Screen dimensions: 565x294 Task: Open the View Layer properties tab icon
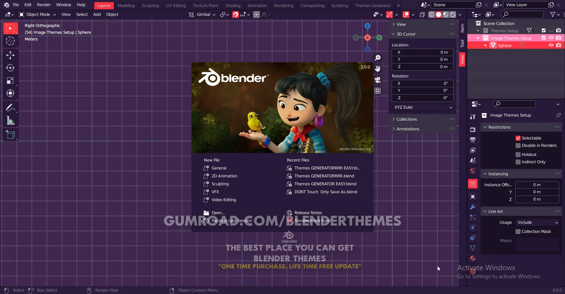coord(473,150)
